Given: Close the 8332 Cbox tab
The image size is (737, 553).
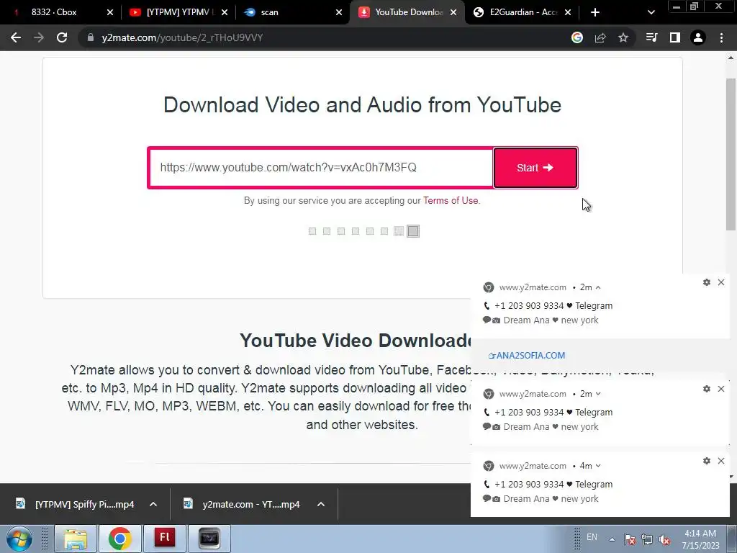Looking at the screenshot, I should coord(110,12).
